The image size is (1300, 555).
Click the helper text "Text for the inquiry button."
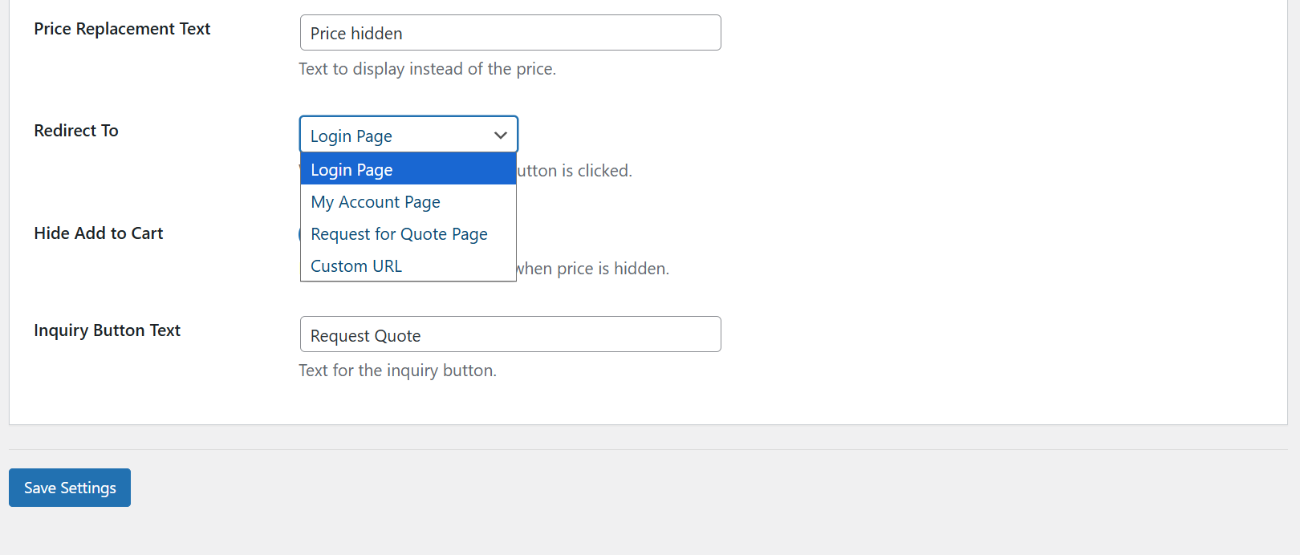397,370
